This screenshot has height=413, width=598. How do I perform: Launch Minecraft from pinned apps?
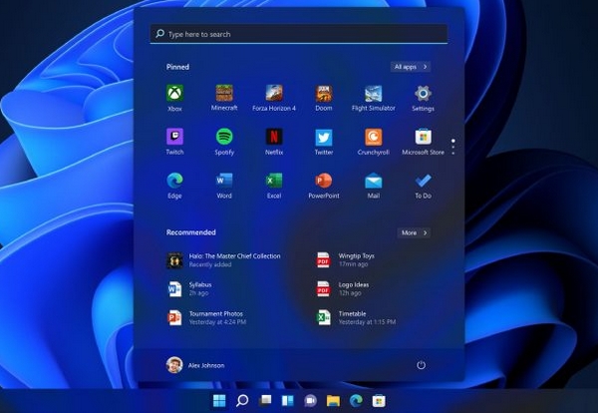(224, 98)
